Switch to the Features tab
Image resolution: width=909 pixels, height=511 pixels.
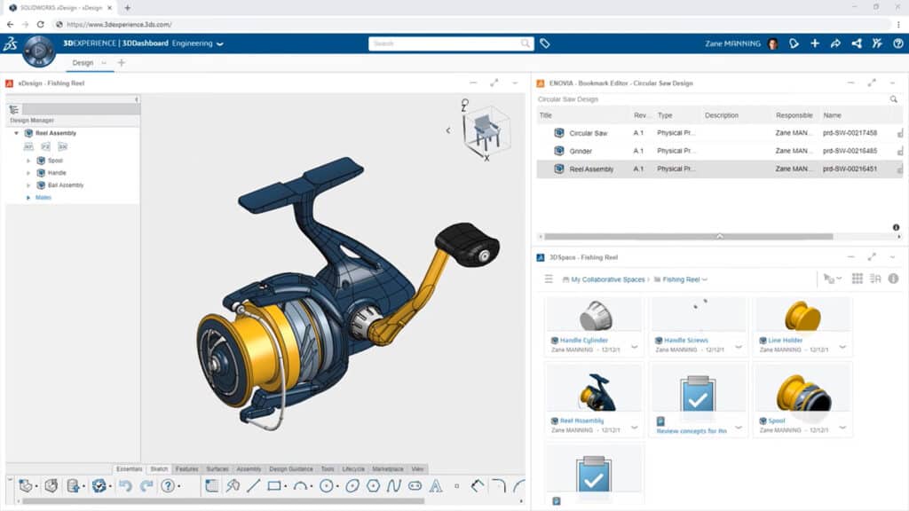point(186,468)
